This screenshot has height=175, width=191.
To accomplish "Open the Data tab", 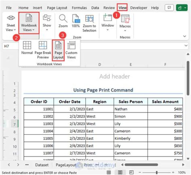I will 95,8.
